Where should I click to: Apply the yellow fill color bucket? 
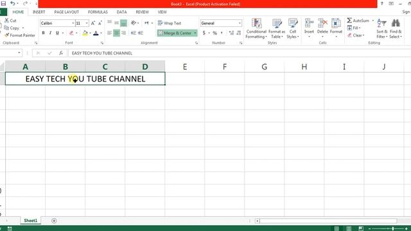(x=85, y=33)
